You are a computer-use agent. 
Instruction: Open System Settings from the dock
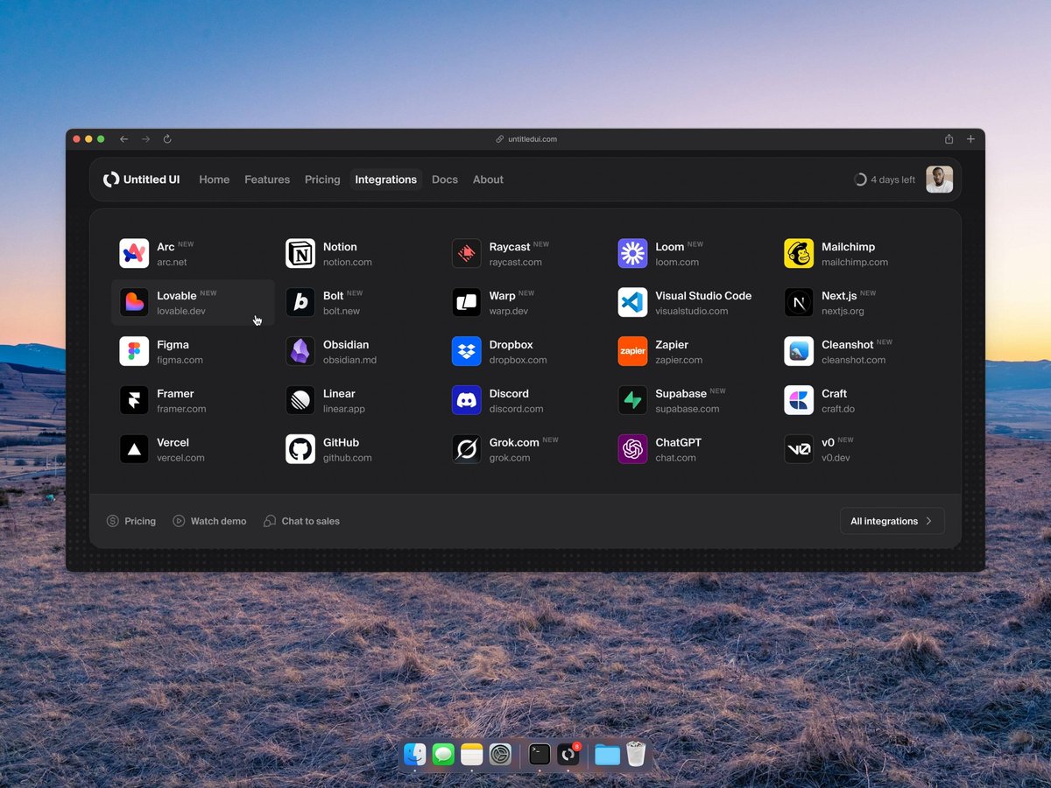point(500,754)
